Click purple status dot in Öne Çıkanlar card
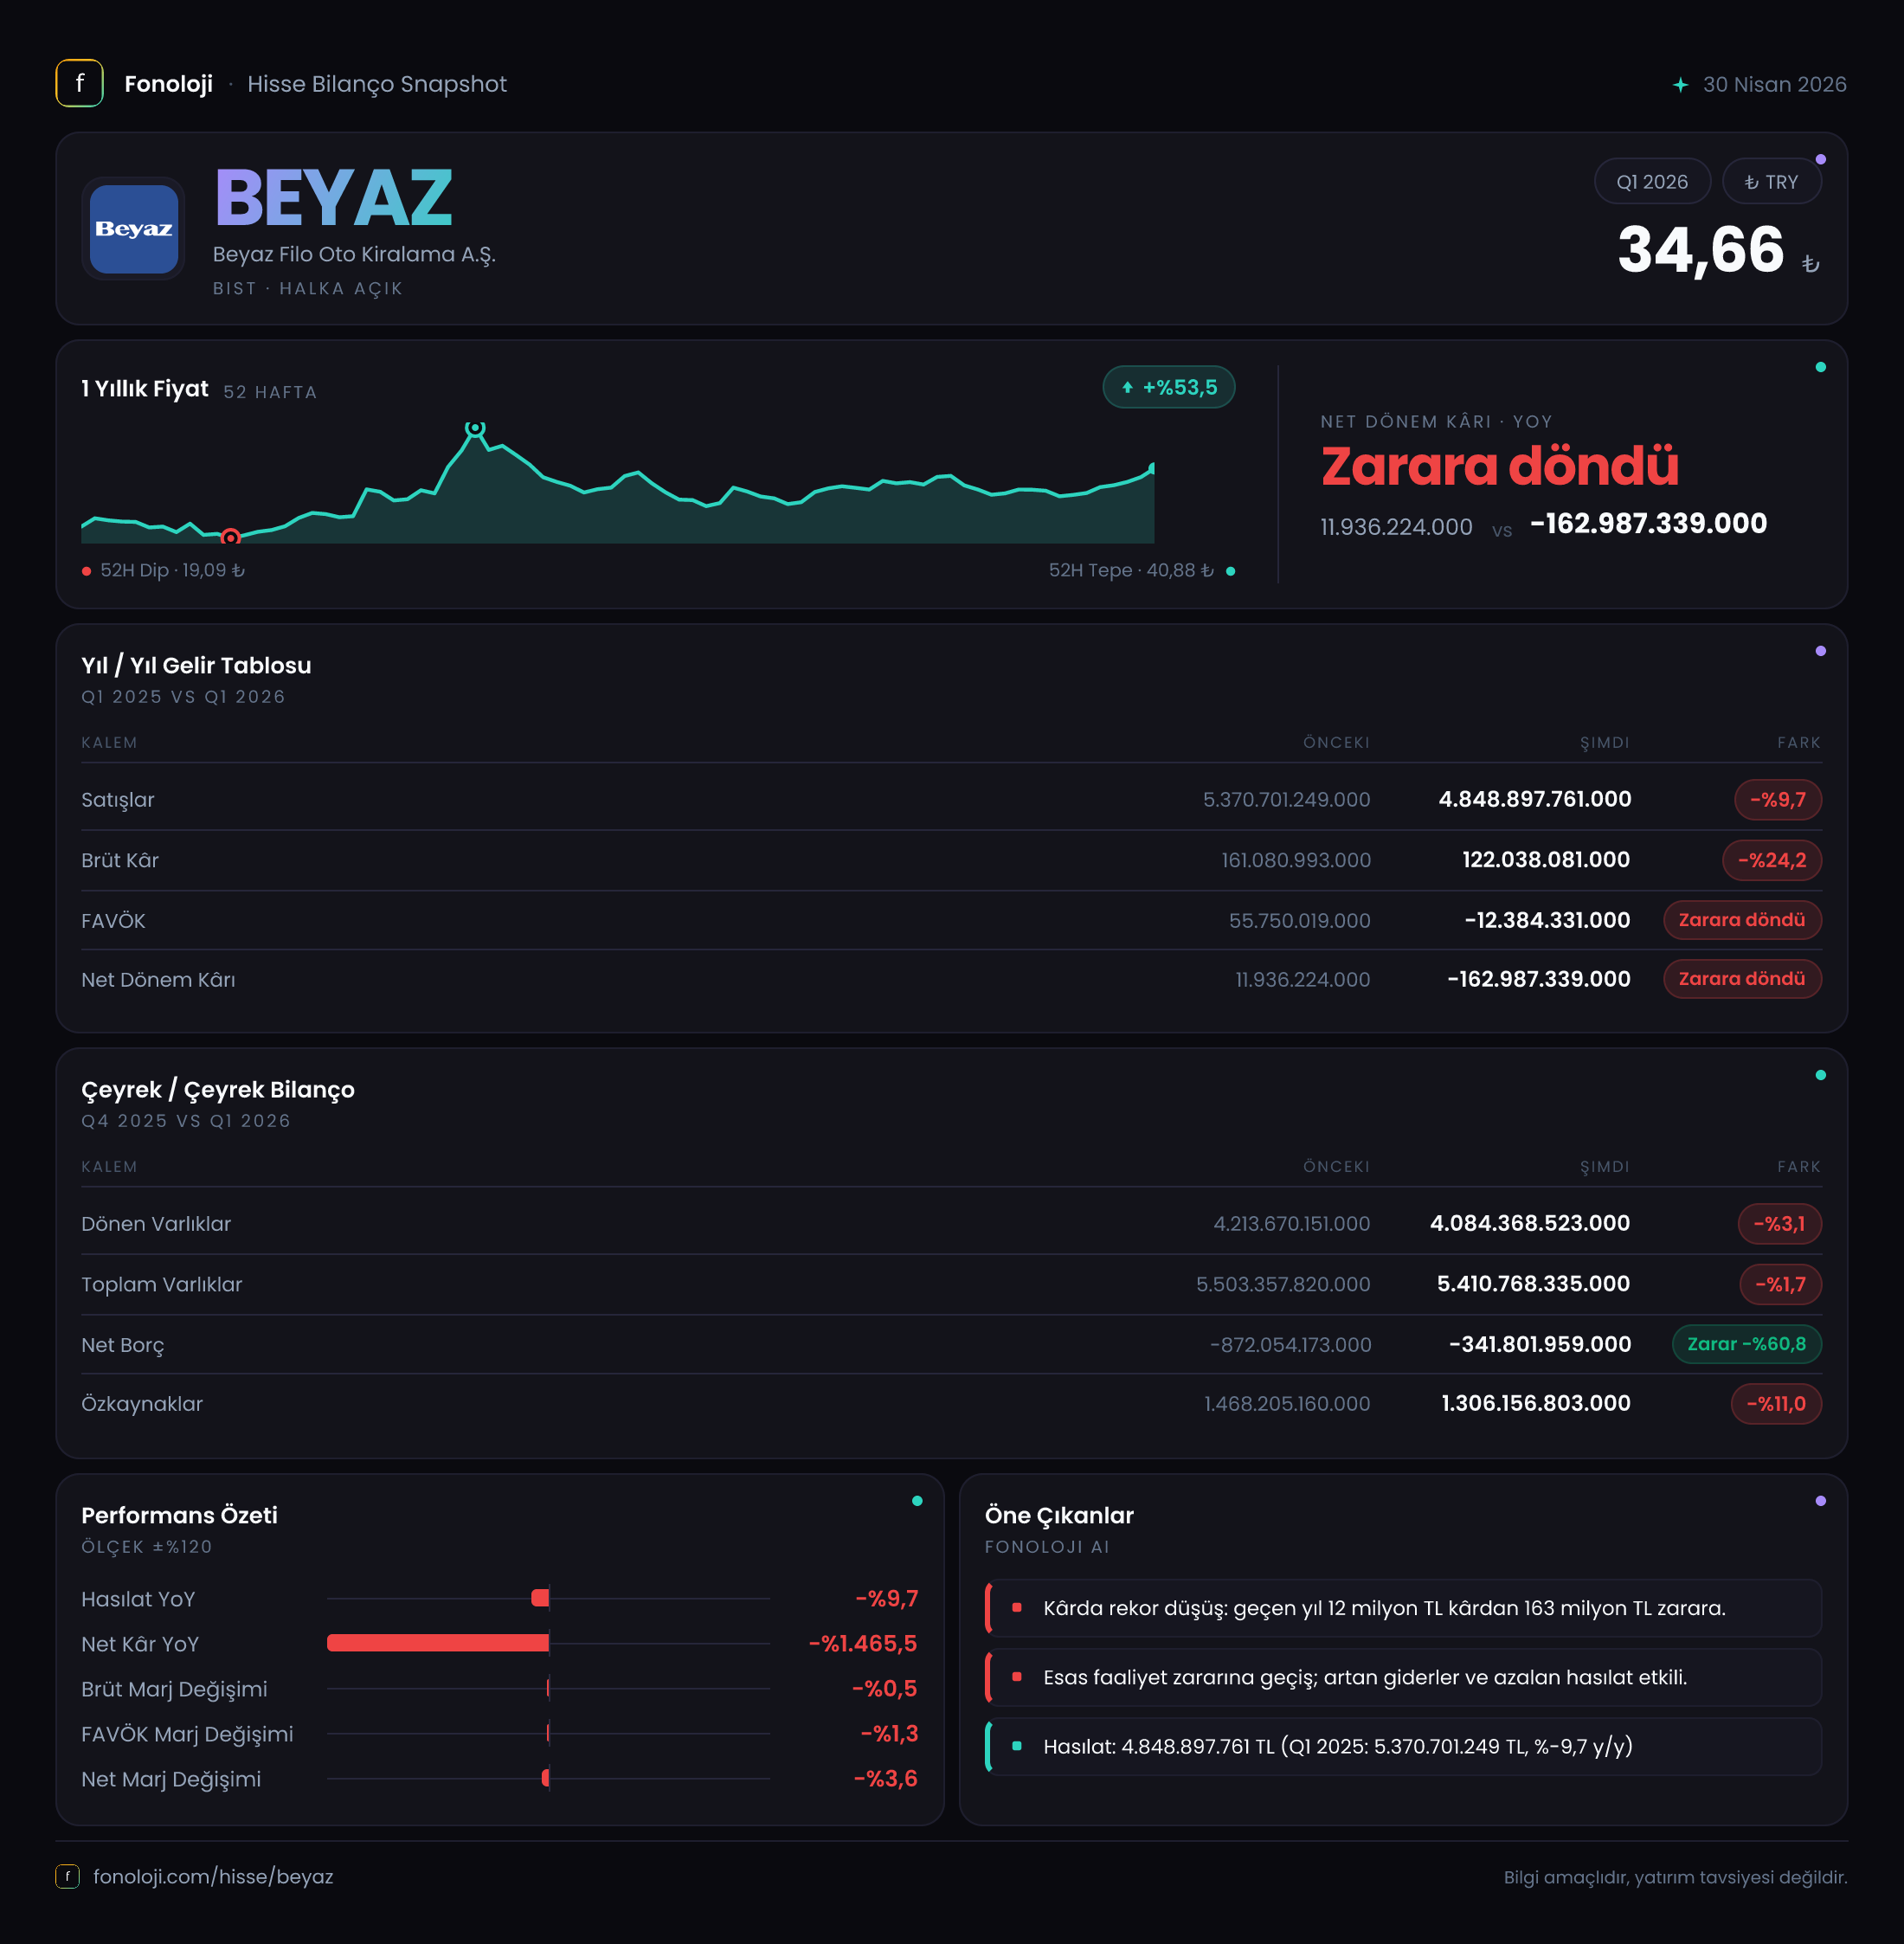 pyautogui.click(x=1820, y=1501)
